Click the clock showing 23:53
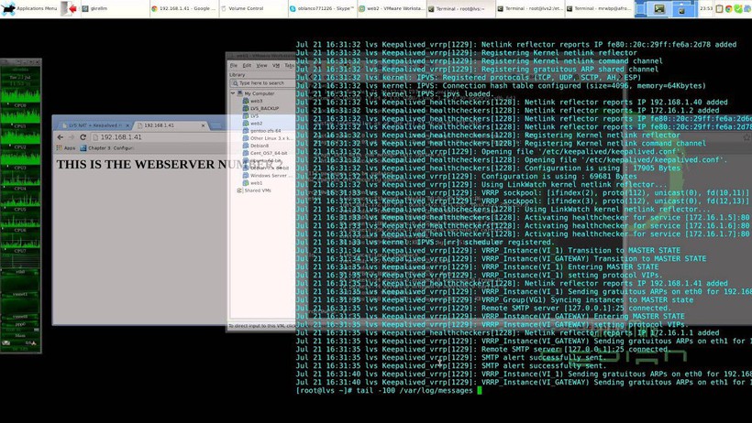The height and width of the screenshot is (423, 752). coord(706,8)
